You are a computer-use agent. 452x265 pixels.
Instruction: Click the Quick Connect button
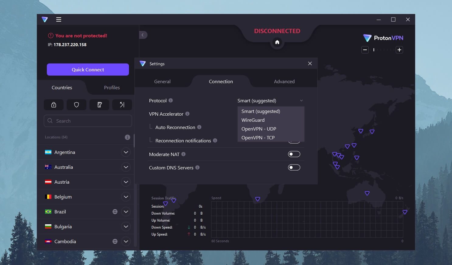click(88, 70)
